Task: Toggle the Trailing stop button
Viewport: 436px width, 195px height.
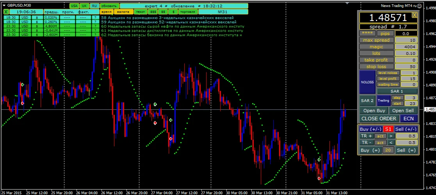Action: pyautogui.click(x=383, y=100)
